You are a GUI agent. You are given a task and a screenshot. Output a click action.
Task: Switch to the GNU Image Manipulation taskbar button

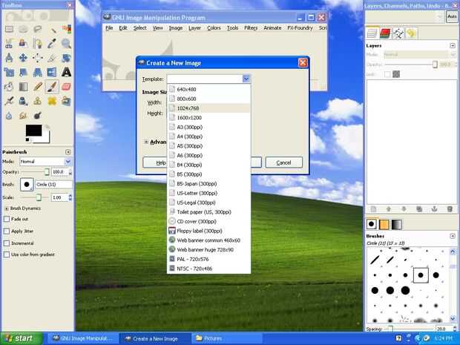click(x=84, y=338)
